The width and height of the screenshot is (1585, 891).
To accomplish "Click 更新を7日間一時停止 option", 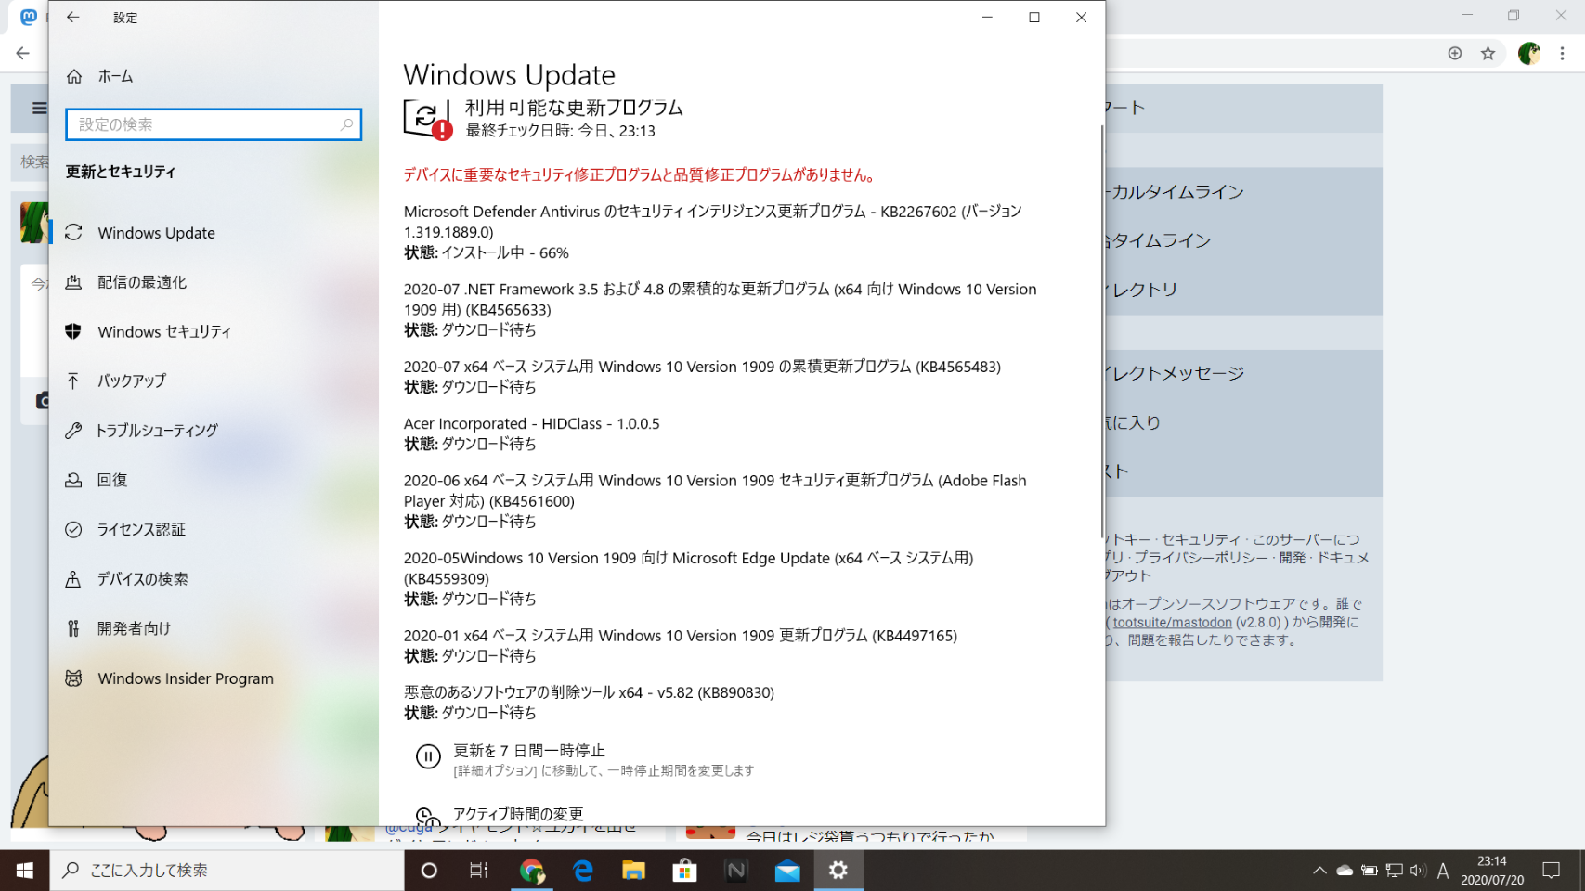I will pos(529,750).
